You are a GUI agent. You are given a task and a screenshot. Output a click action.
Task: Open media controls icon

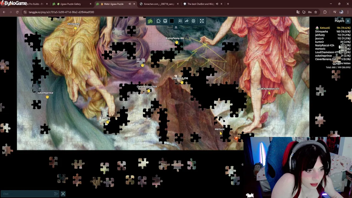[335, 12]
